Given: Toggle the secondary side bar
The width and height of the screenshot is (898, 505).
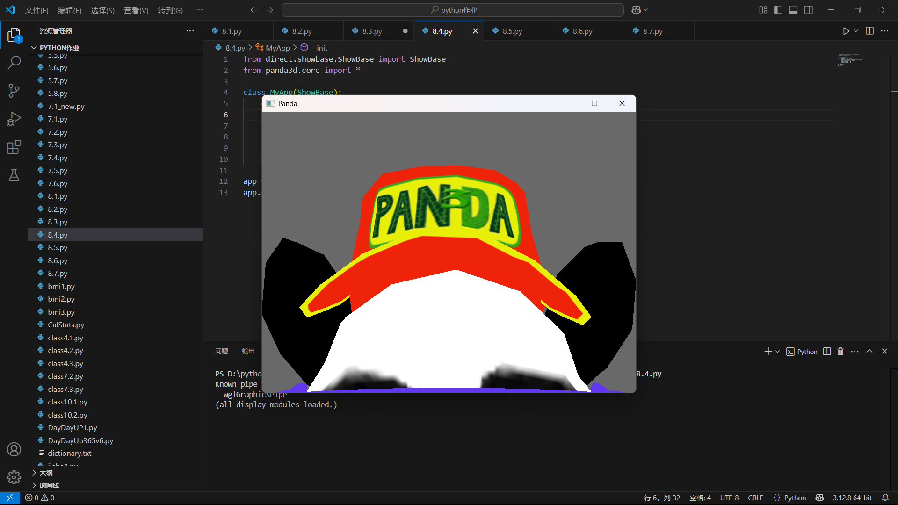Looking at the screenshot, I should (809, 10).
